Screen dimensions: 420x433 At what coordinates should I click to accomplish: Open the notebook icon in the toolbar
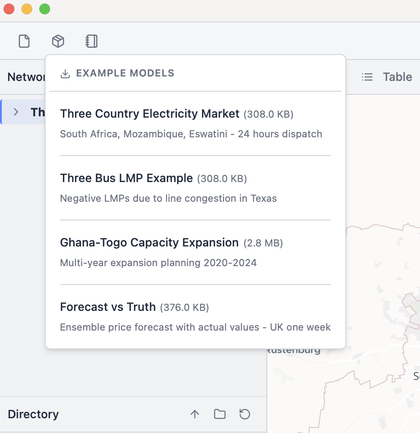[x=91, y=42]
